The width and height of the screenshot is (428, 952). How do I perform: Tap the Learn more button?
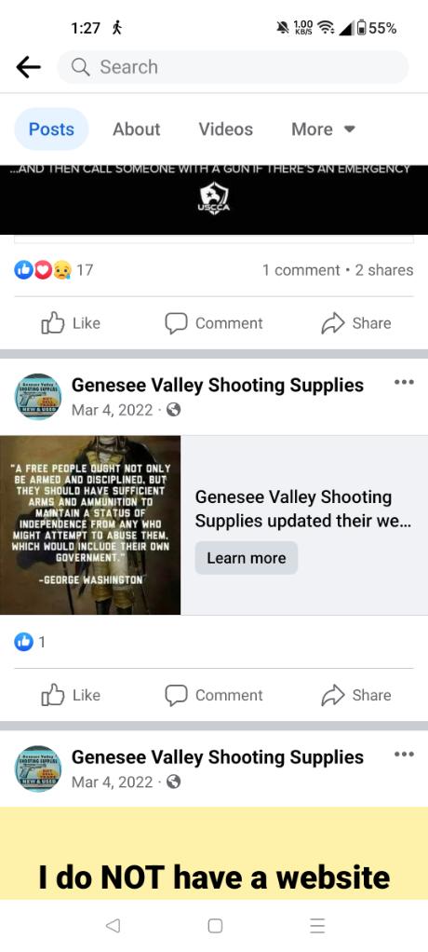tap(247, 558)
